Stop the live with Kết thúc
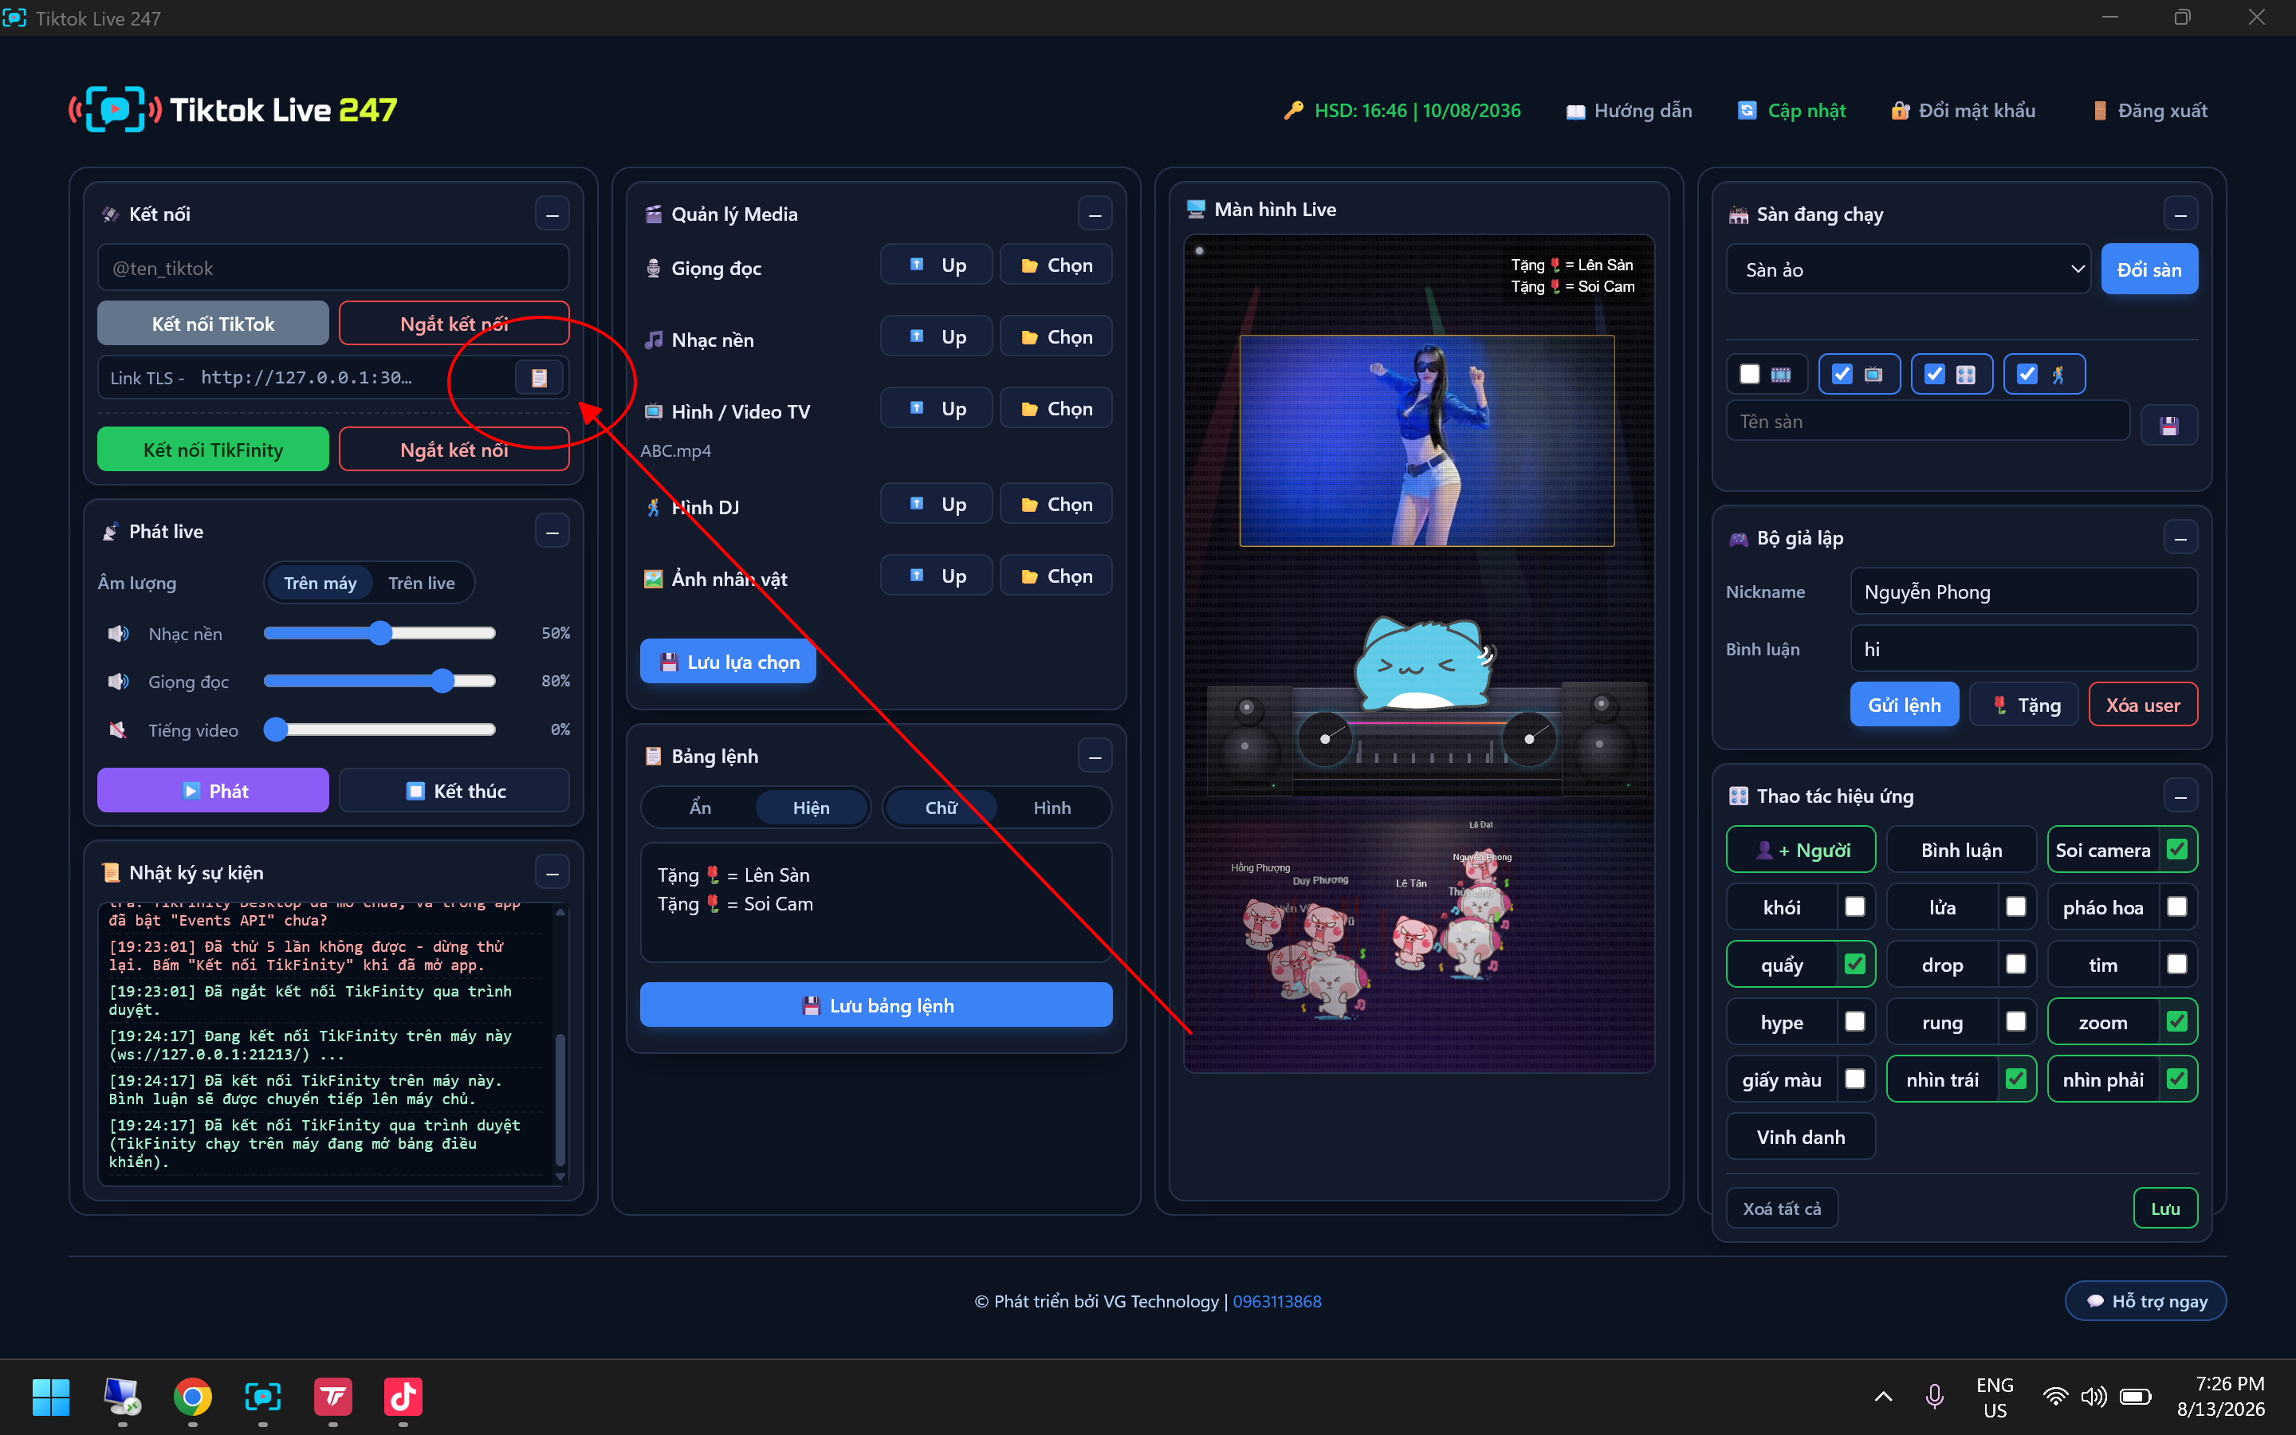This screenshot has height=1435, width=2296. coord(454,791)
